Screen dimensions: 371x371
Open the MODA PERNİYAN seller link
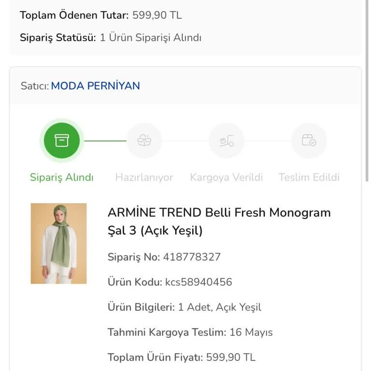pyautogui.click(x=95, y=86)
